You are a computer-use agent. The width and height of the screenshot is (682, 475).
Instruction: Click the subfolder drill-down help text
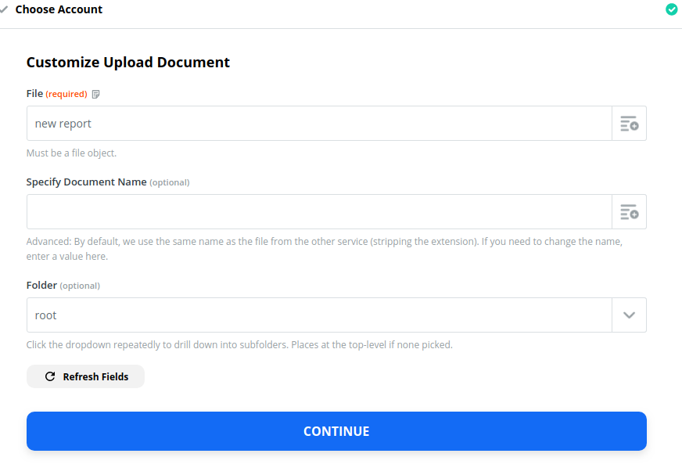239,345
